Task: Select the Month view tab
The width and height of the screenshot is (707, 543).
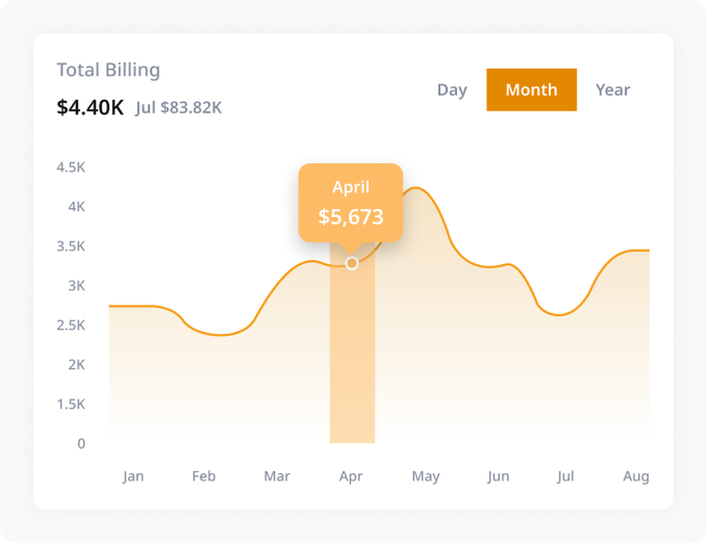Action: [x=531, y=90]
